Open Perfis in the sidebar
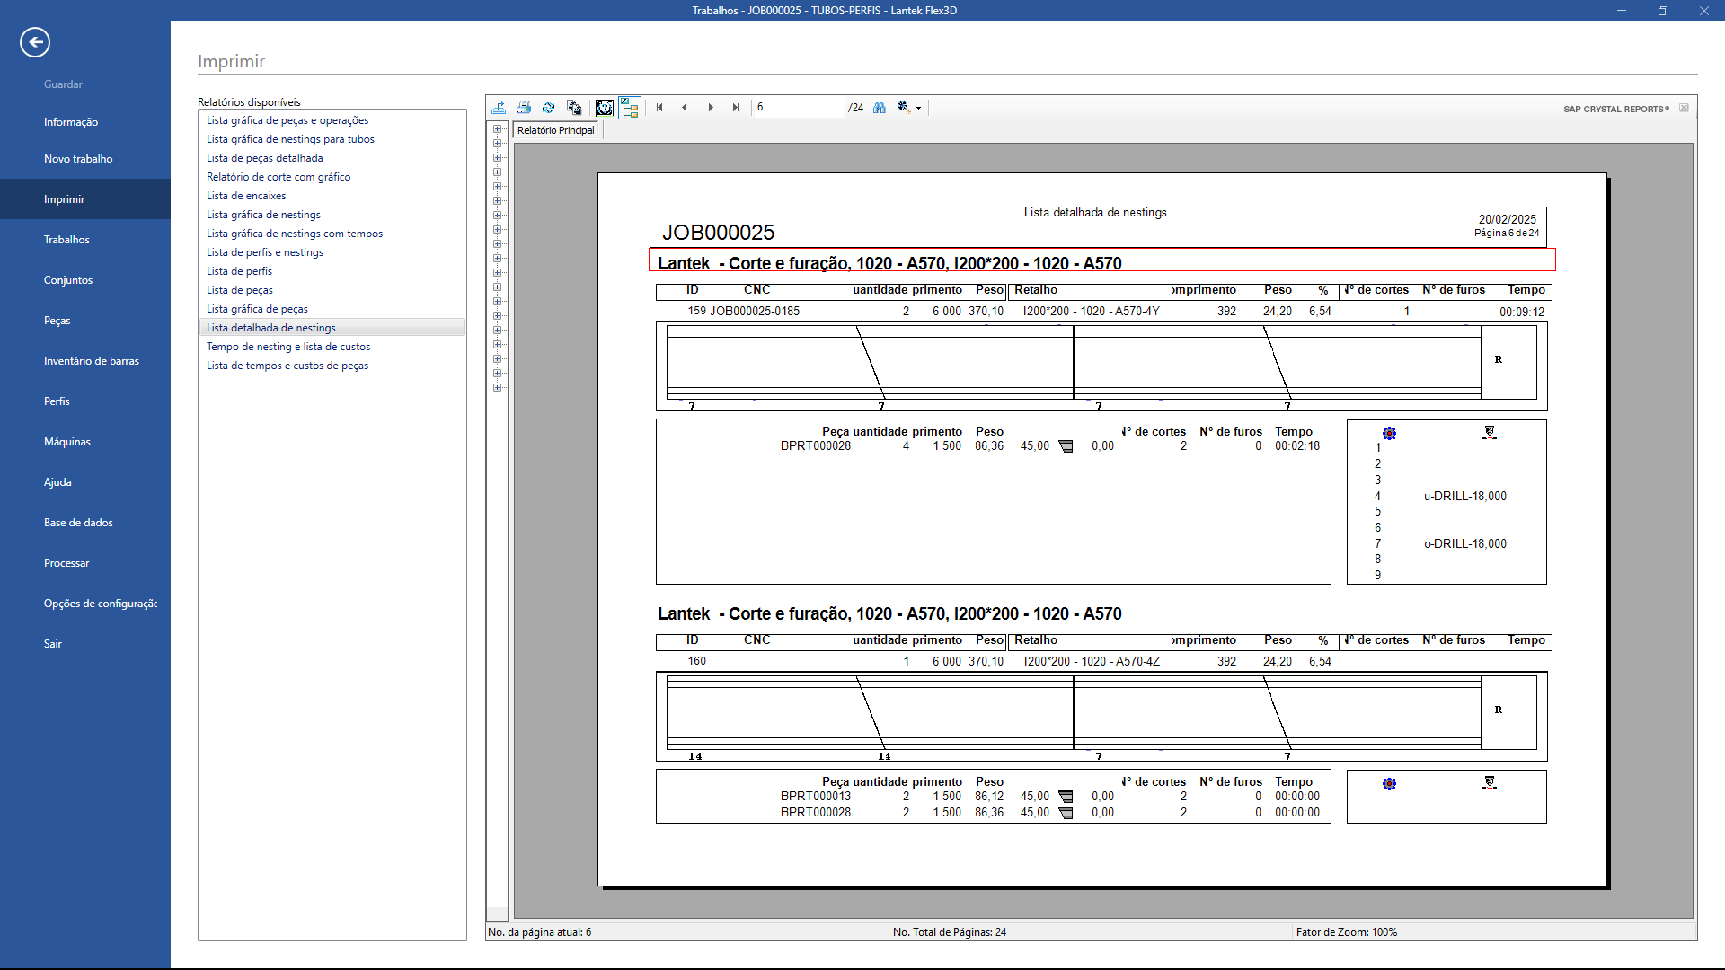 pos(57,401)
